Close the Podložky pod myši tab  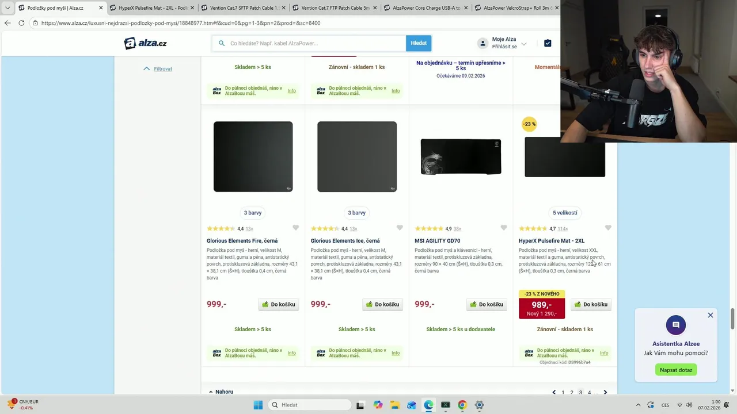[101, 8]
